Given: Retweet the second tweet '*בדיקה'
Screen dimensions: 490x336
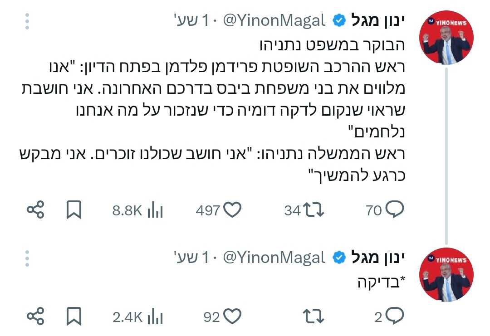Looking at the screenshot, I should coord(313,317).
